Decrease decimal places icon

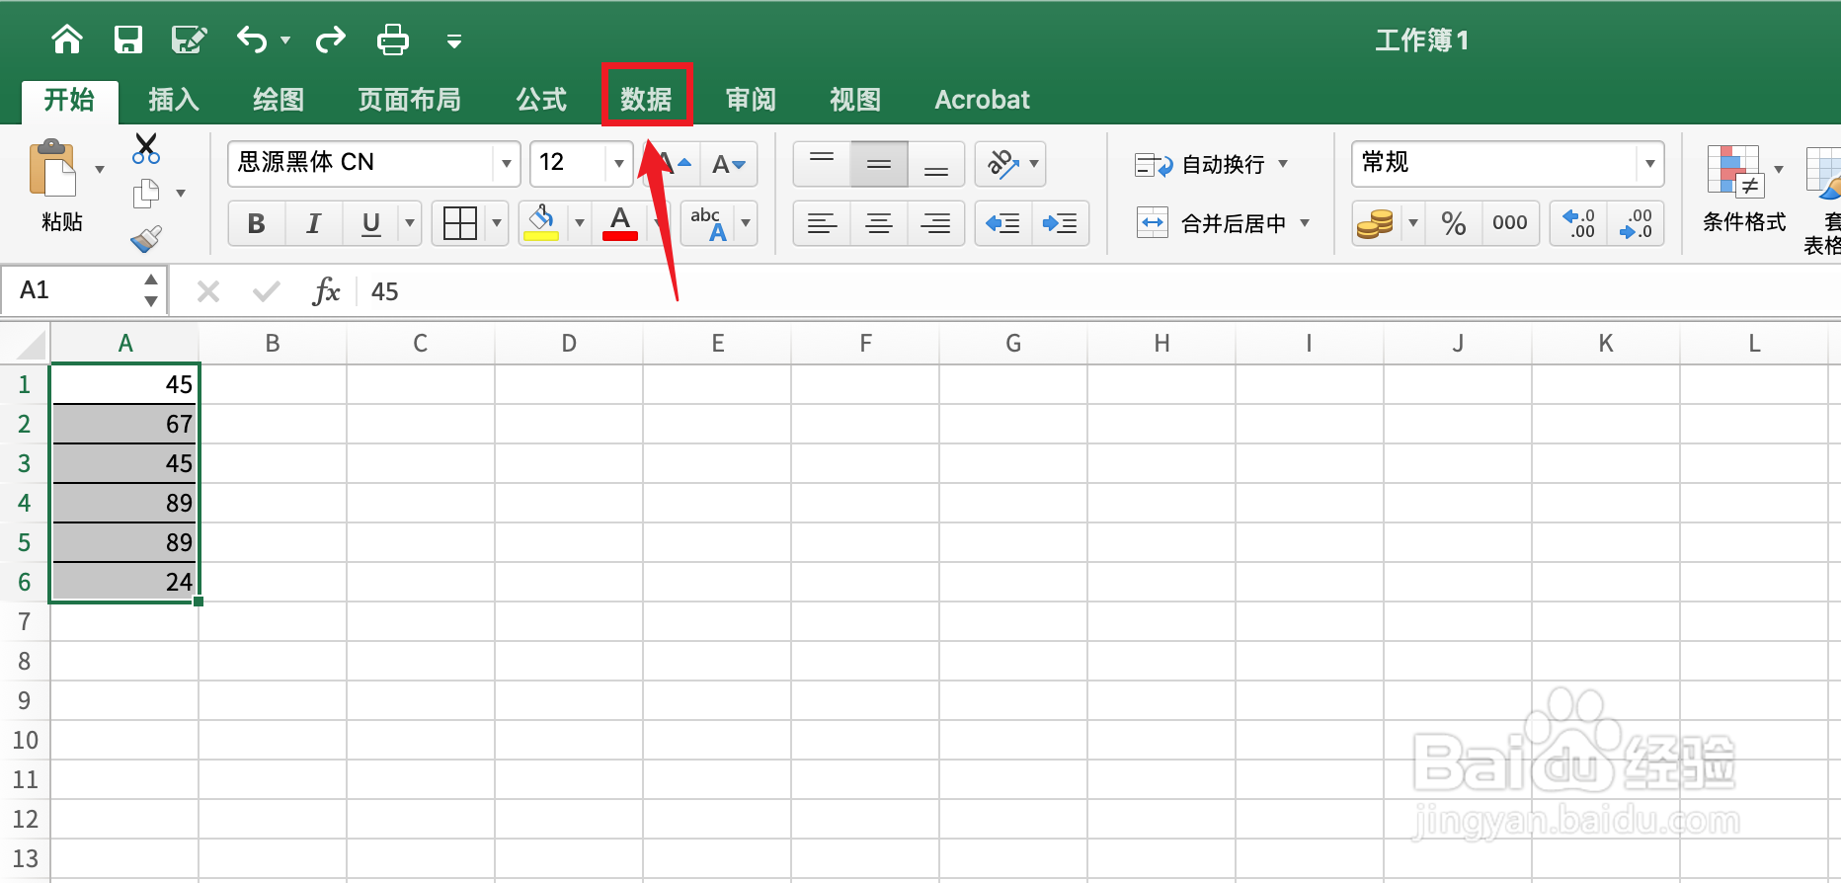[x=1636, y=223]
